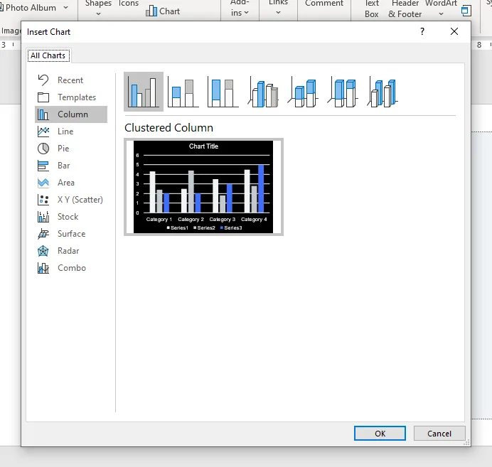Choose the X Y (Scatter) label

click(x=80, y=200)
